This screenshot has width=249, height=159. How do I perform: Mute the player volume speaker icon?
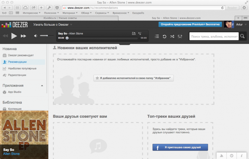35,36
